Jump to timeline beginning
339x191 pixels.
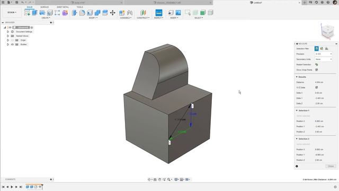pos(3,187)
